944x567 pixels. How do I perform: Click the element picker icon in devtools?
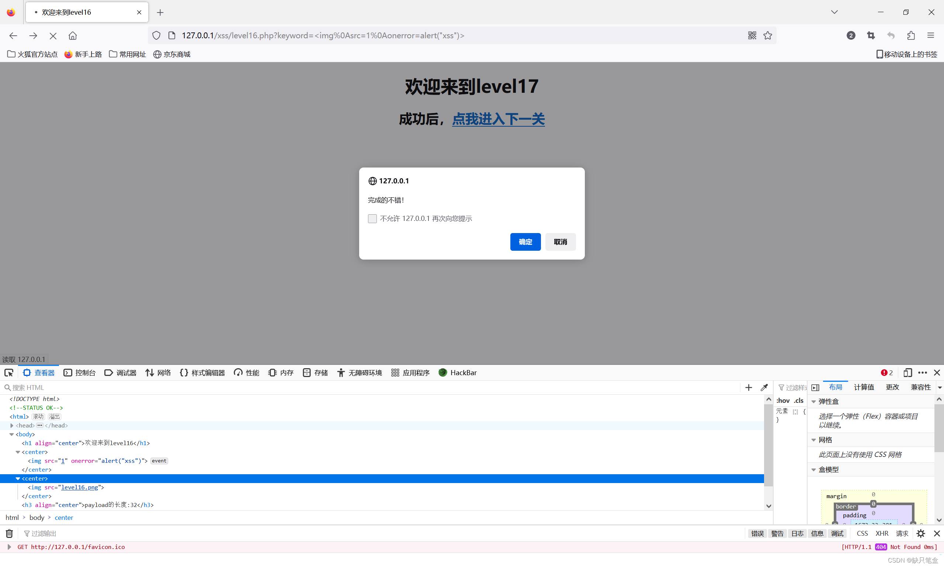9,373
